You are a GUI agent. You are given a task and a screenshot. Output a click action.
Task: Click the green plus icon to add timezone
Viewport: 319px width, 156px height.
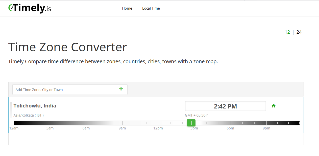coord(121,89)
